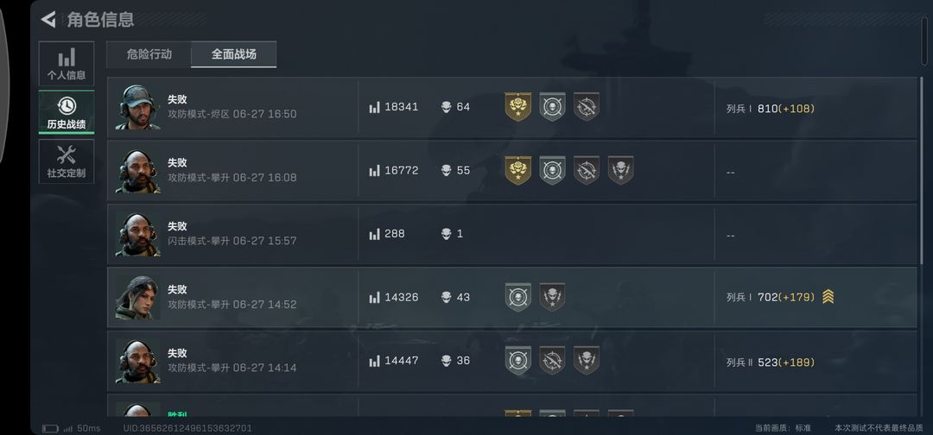Switch to the 危险行动 tab
Screen dimensions: 933x435
[149, 54]
